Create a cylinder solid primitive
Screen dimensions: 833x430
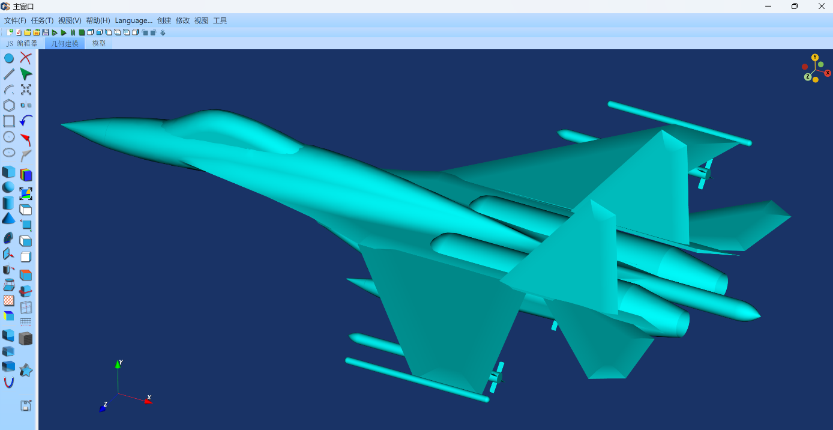pyautogui.click(x=8, y=203)
